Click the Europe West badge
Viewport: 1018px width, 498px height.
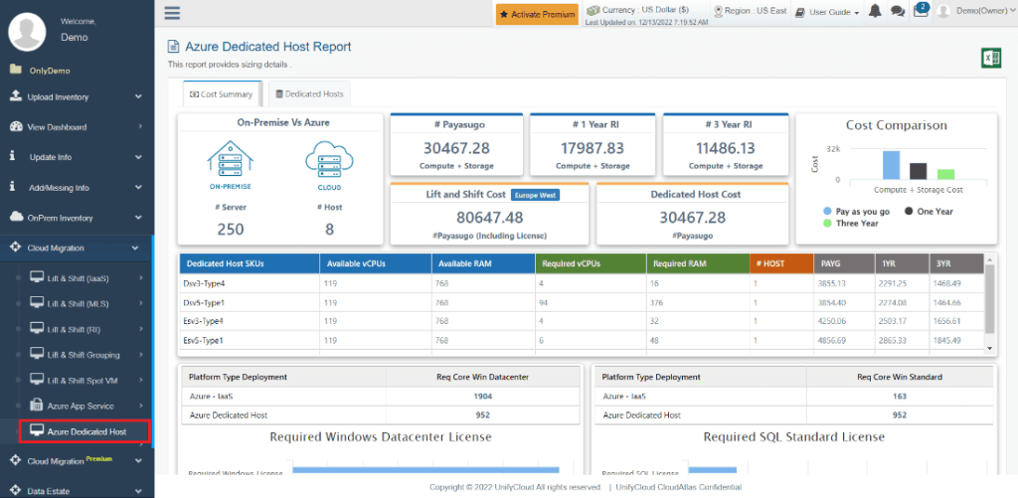point(535,194)
